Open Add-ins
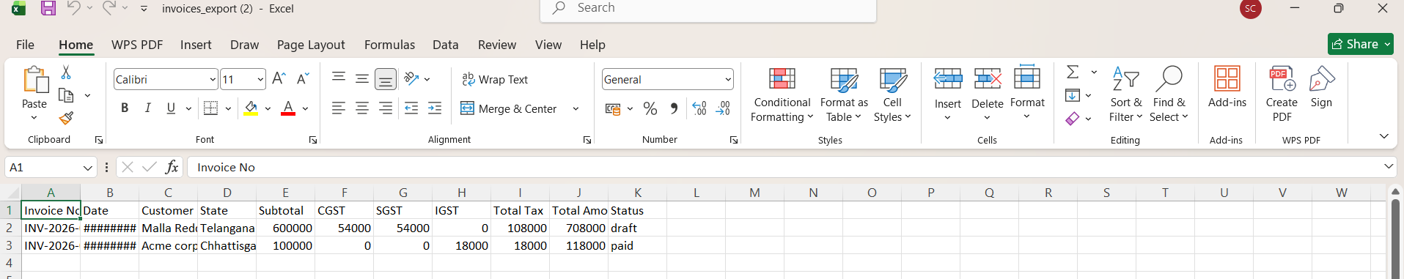This screenshot has width=1404, height=279. 1227,87
